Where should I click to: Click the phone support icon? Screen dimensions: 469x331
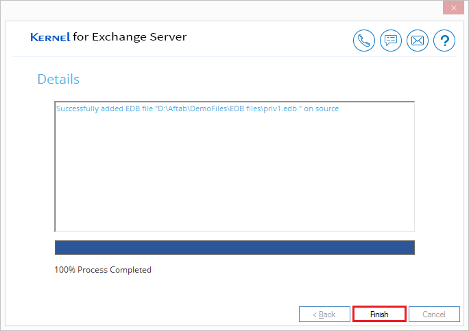pyautogui.click(x=363, y=41)
